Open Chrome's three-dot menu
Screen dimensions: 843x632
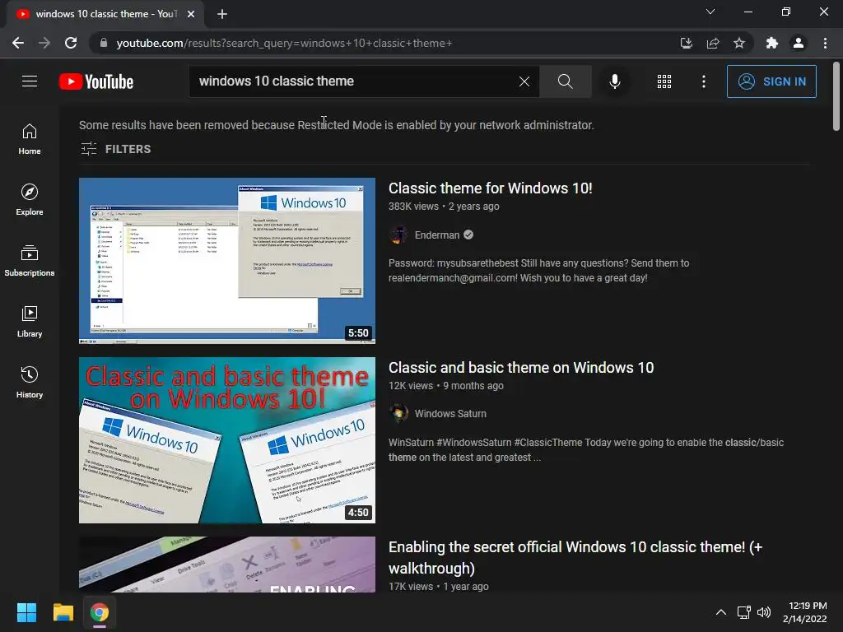tap(825, 43)
